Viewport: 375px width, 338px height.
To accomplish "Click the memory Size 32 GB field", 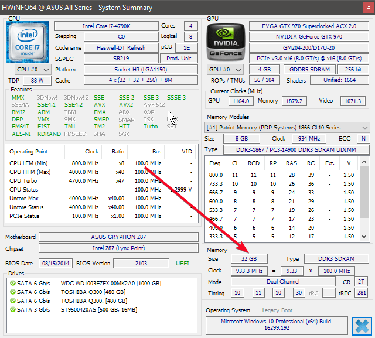I will [249, 258].
